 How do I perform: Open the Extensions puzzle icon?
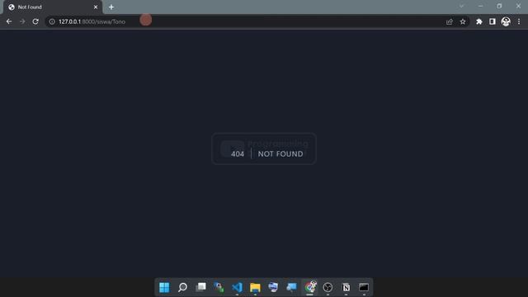point(478,21)
